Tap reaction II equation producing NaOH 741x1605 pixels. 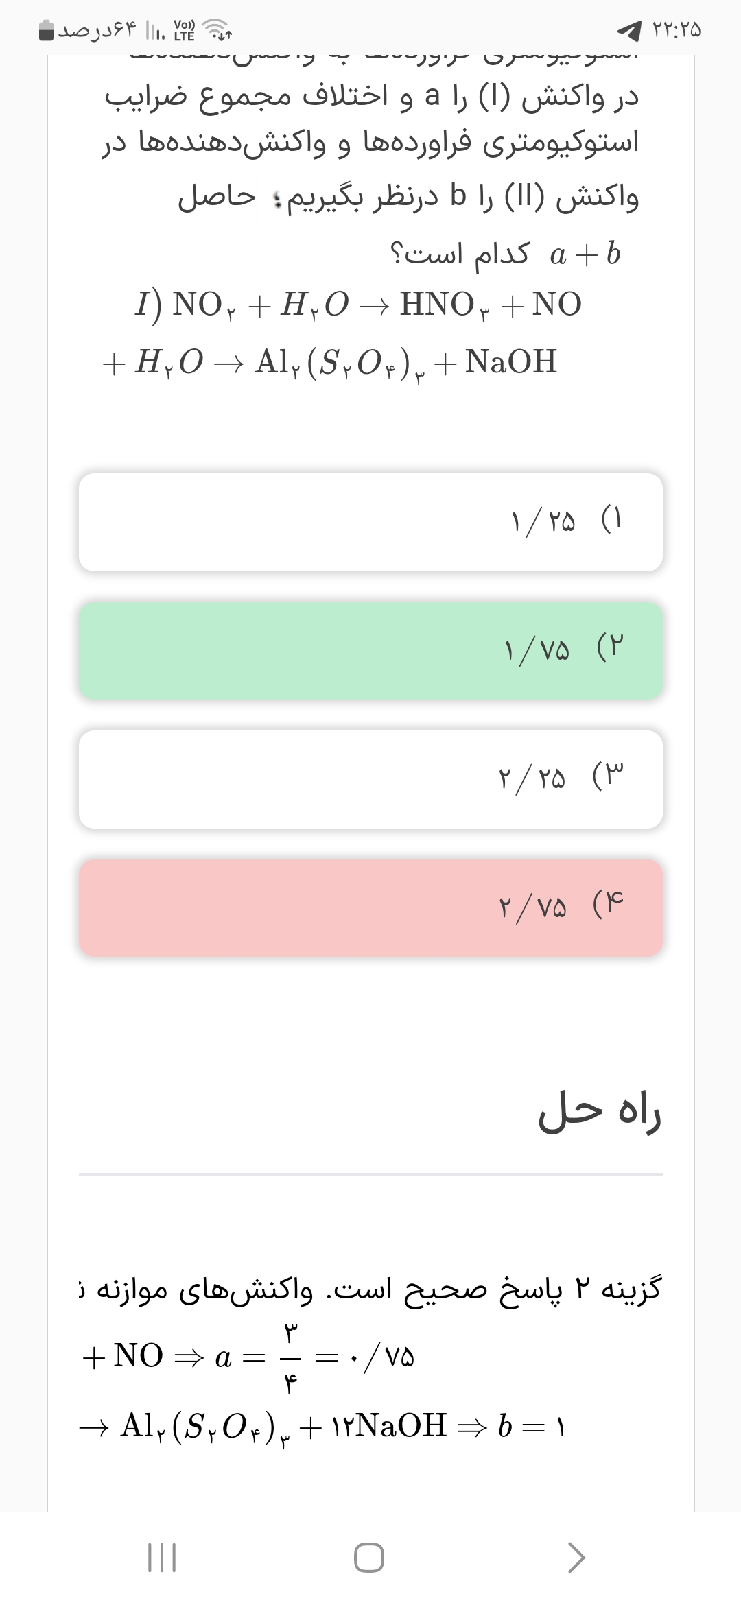tap(329, 362)
